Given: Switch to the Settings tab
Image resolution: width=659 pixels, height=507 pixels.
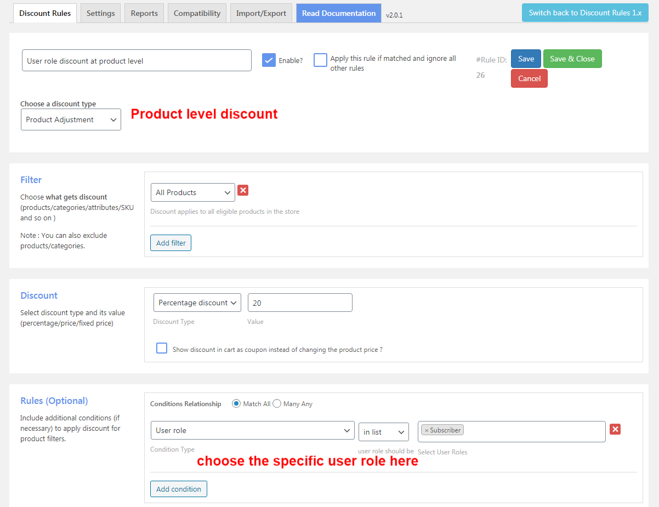Looking at the screenshot, I should pos(101,13).
